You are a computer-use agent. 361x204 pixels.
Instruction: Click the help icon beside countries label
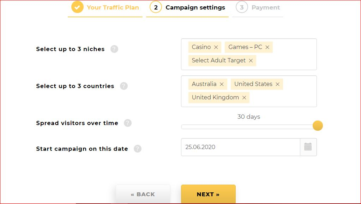pyautogui.click(x=124, y=86)
